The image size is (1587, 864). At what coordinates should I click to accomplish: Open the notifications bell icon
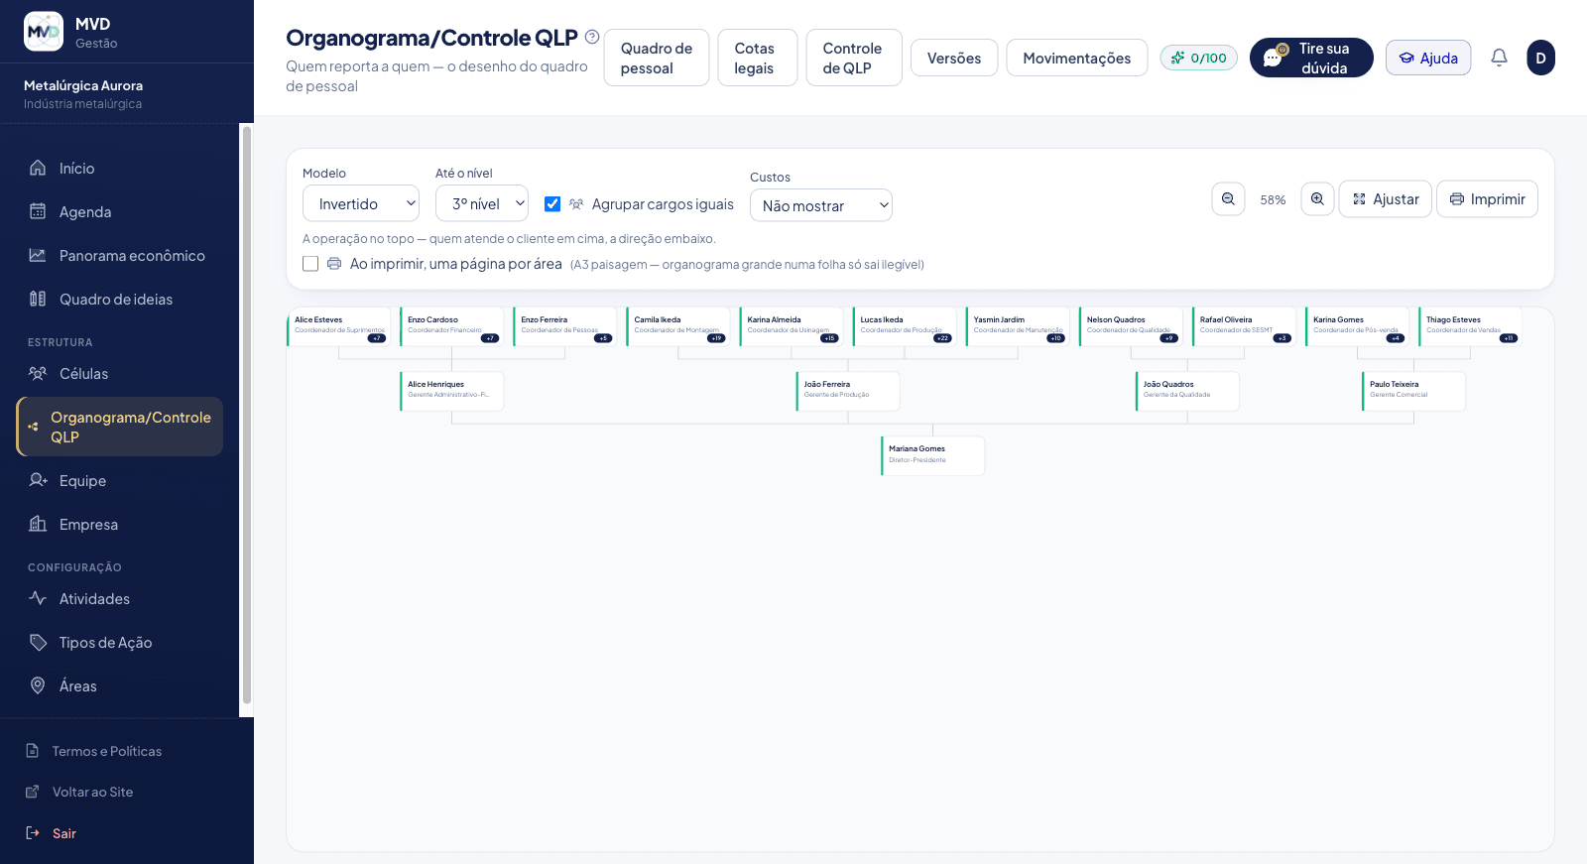tap(1499, 58)
